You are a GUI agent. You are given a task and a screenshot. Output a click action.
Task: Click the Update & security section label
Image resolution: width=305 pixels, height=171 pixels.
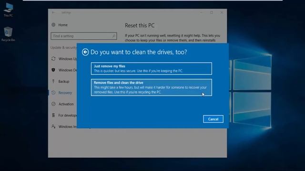[63, 47]
